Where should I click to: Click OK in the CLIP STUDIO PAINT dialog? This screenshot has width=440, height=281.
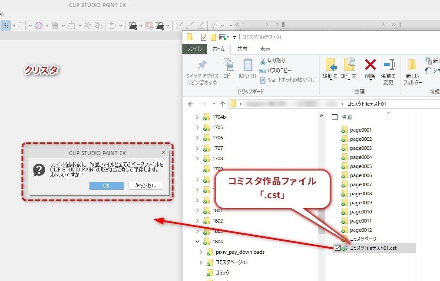point(106,186)
